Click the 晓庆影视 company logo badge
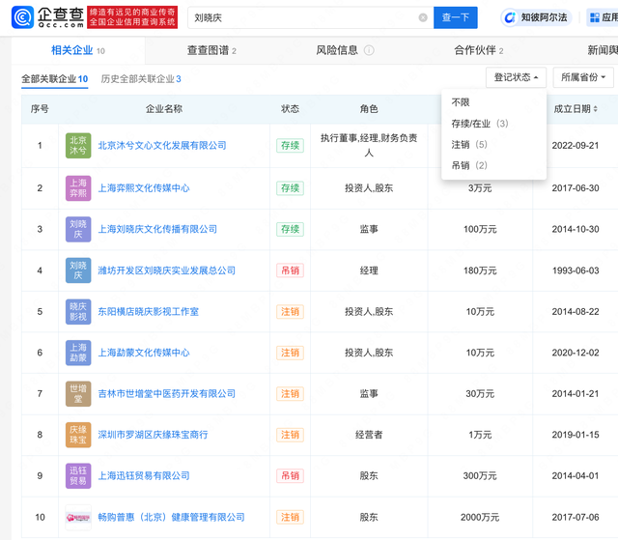Screen dimensions: 618x540 point(78,312)
